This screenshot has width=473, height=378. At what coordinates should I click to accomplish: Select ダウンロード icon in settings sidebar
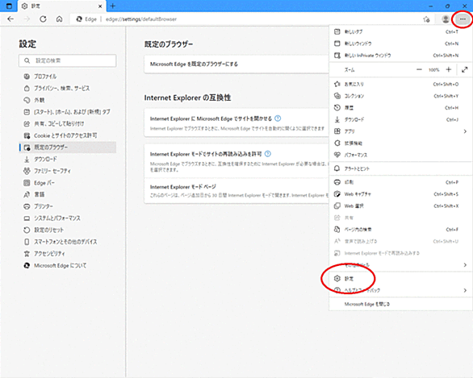point(27,159)
